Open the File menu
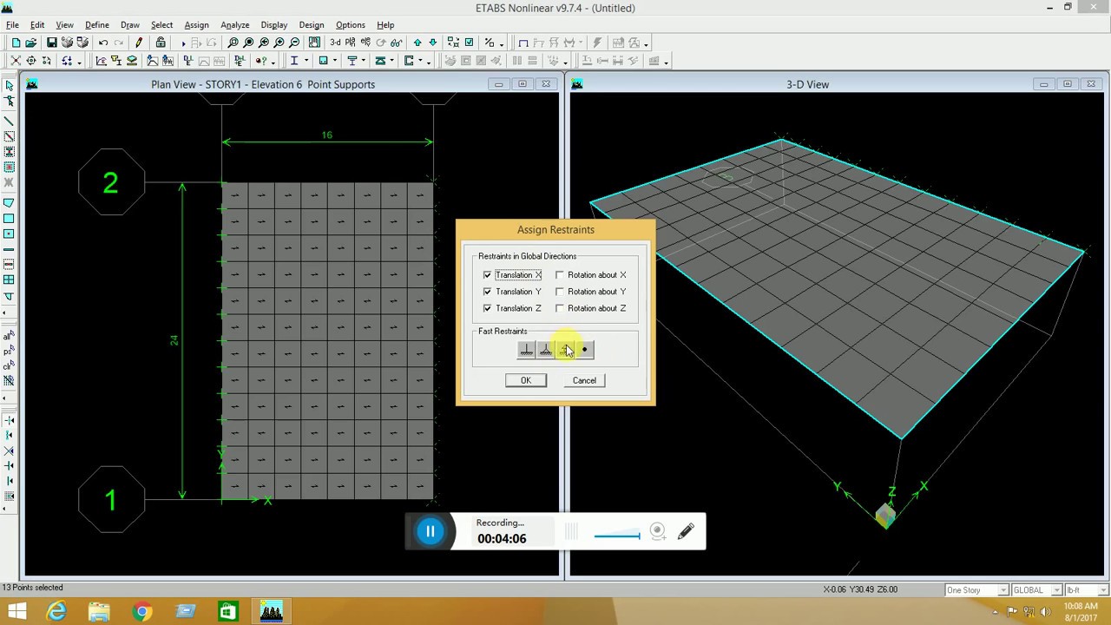Image resolution: width=1111 pixels, height=625 pixels. (12, 25)
